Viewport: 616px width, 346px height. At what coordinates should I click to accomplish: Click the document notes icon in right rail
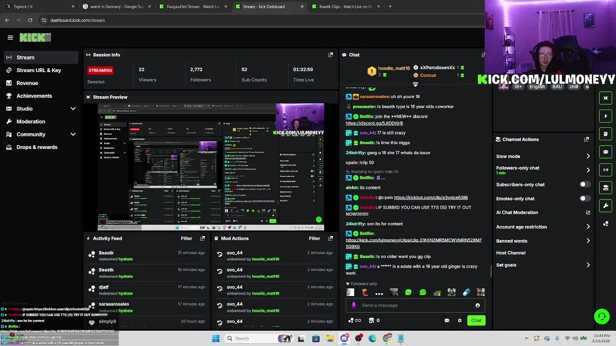(x=606, y=134)
